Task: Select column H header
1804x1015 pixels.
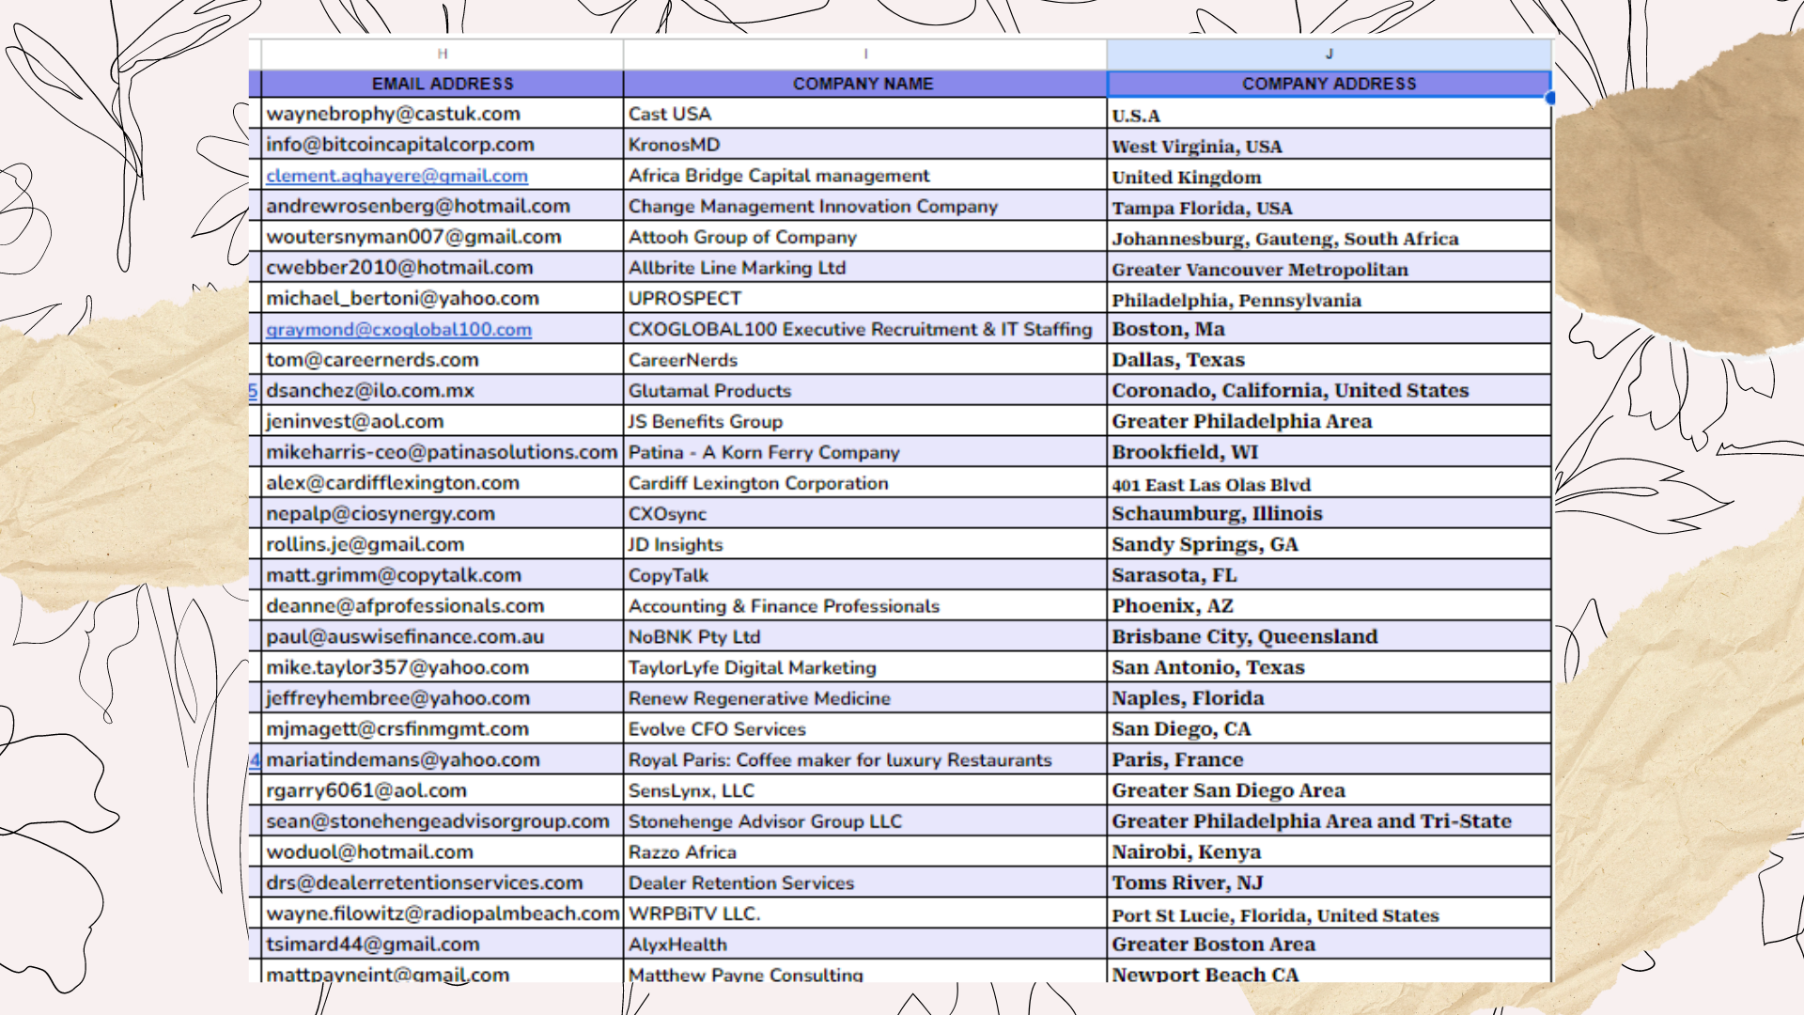Action: [x=443, y=54]
